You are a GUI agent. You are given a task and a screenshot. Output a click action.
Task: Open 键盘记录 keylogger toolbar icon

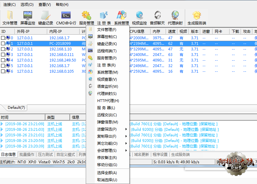(x=46, y=18)
